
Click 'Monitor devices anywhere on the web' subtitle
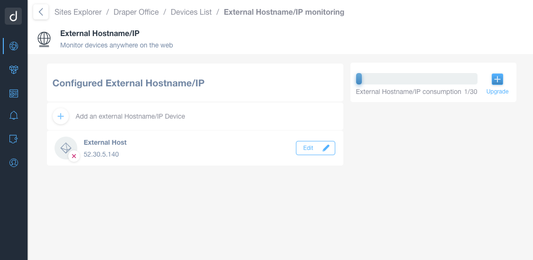tap(117, 45)
